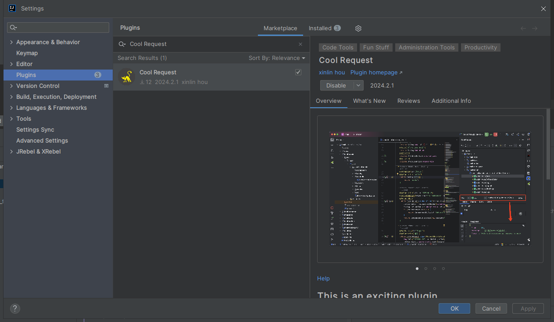Focus the settings search field
The height and width of the screenshot is (322, 554).
[58, 28]
